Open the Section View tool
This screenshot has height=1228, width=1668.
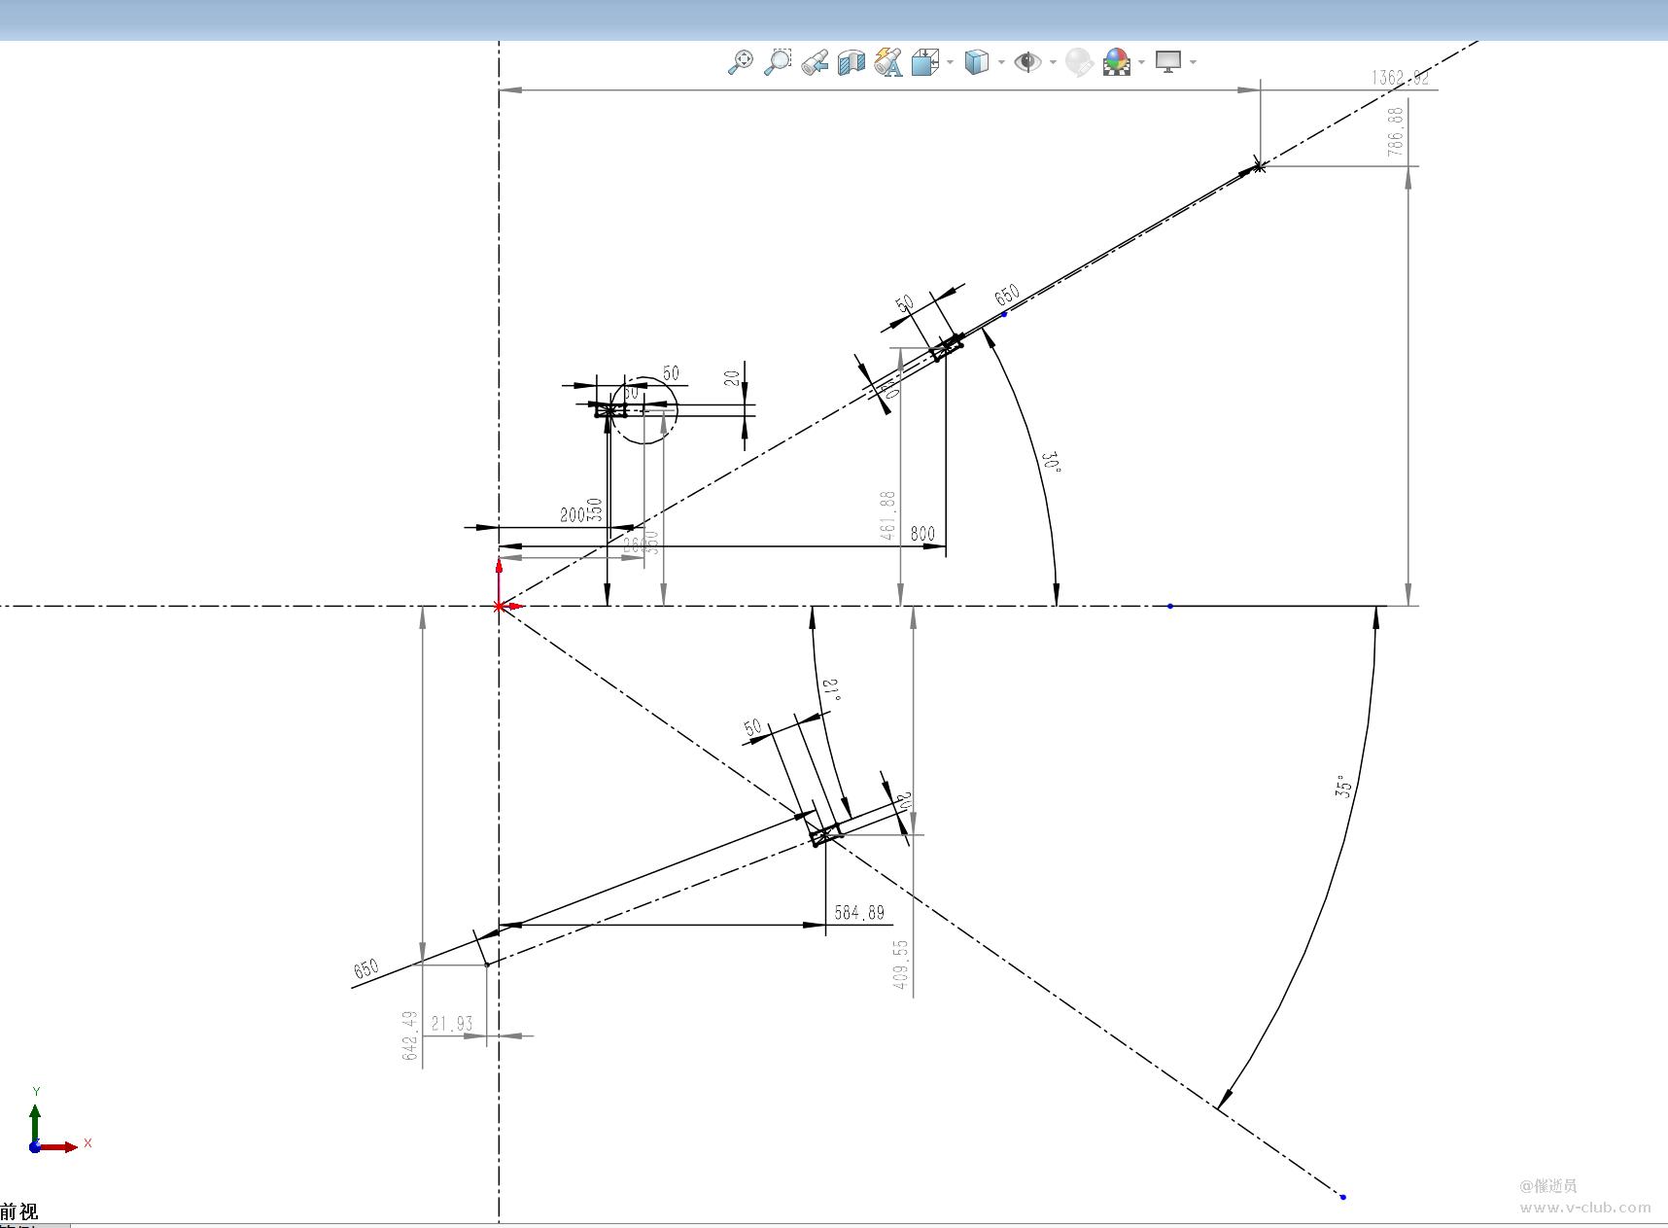[851, 62]
